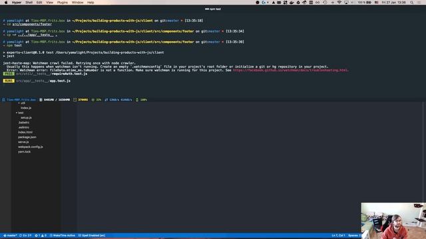Open macOS Spotlight search icon
Screen dimensions: 426x239
pos(412,3)
